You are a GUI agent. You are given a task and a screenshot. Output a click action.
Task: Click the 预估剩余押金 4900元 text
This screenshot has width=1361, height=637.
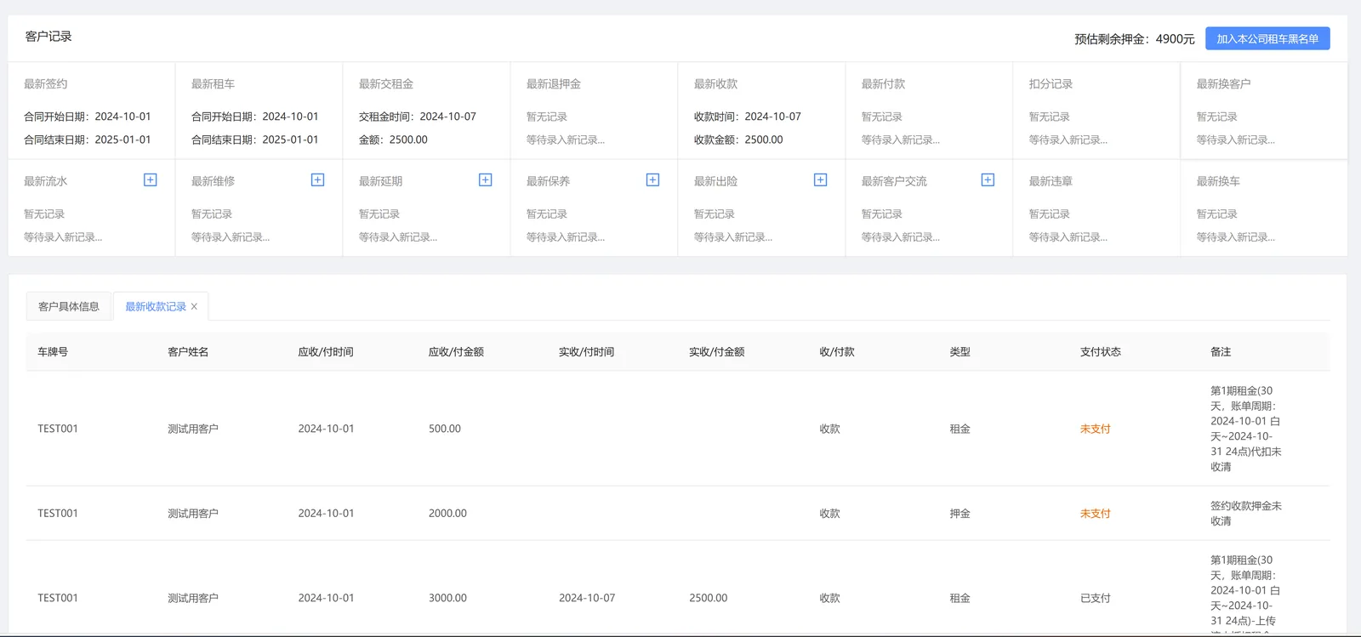coord(1135,39)
